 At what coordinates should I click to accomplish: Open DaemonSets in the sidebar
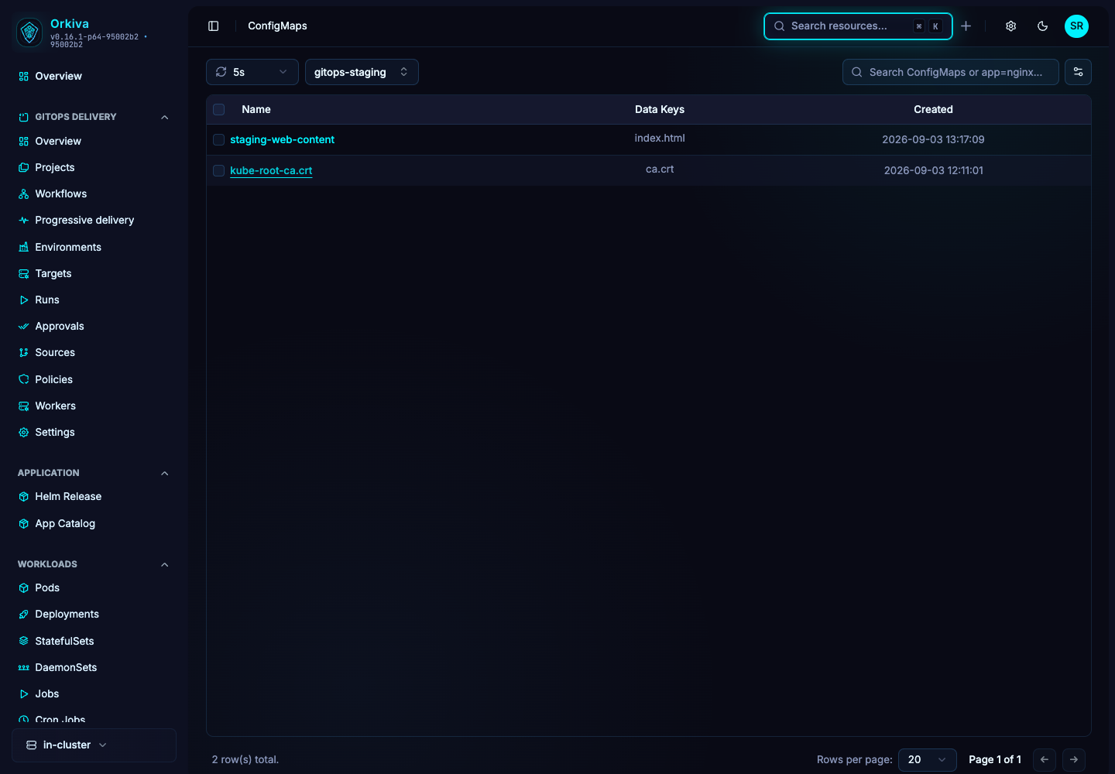click(66, 667)
